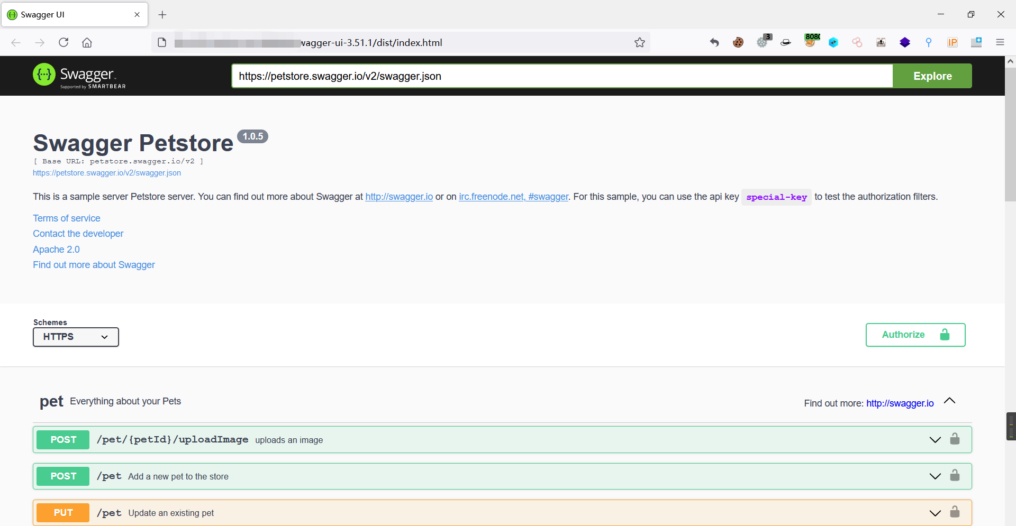Screen dimensions: 1016x526
Task: Click the blue pin extension icon
Action: (929, 42)
